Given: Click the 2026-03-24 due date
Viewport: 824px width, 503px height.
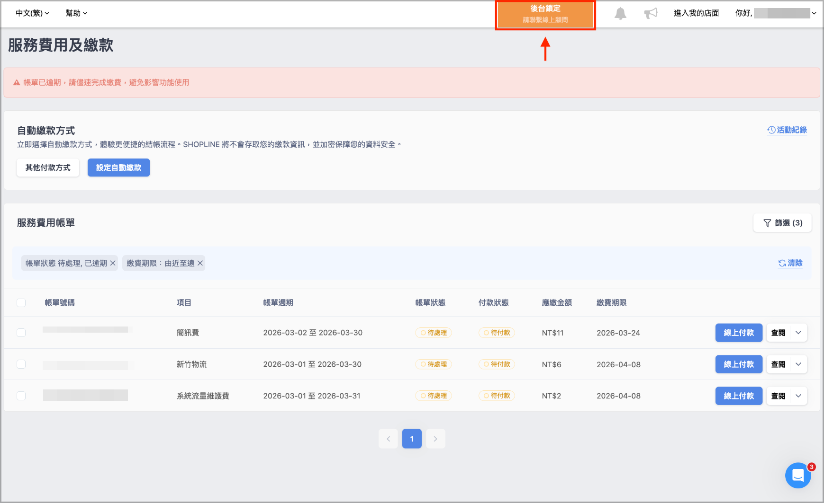Looking at the screenshot, I should click(618, 333).
